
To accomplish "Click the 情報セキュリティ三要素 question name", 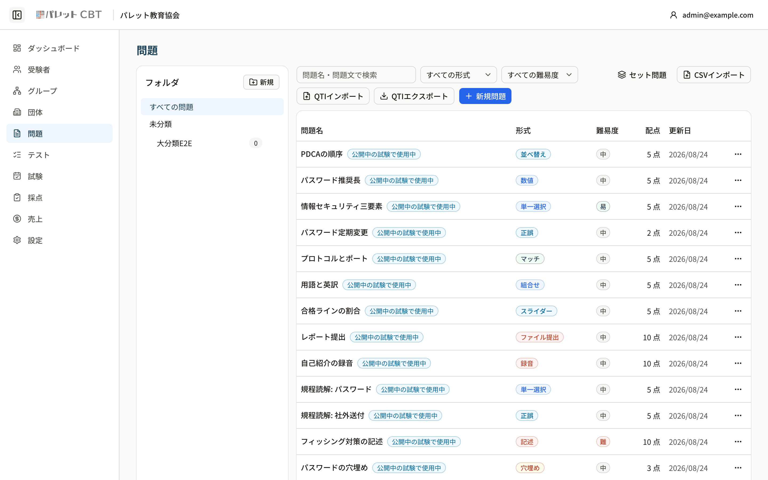I will pyautogui.click(x=342, y=207).
